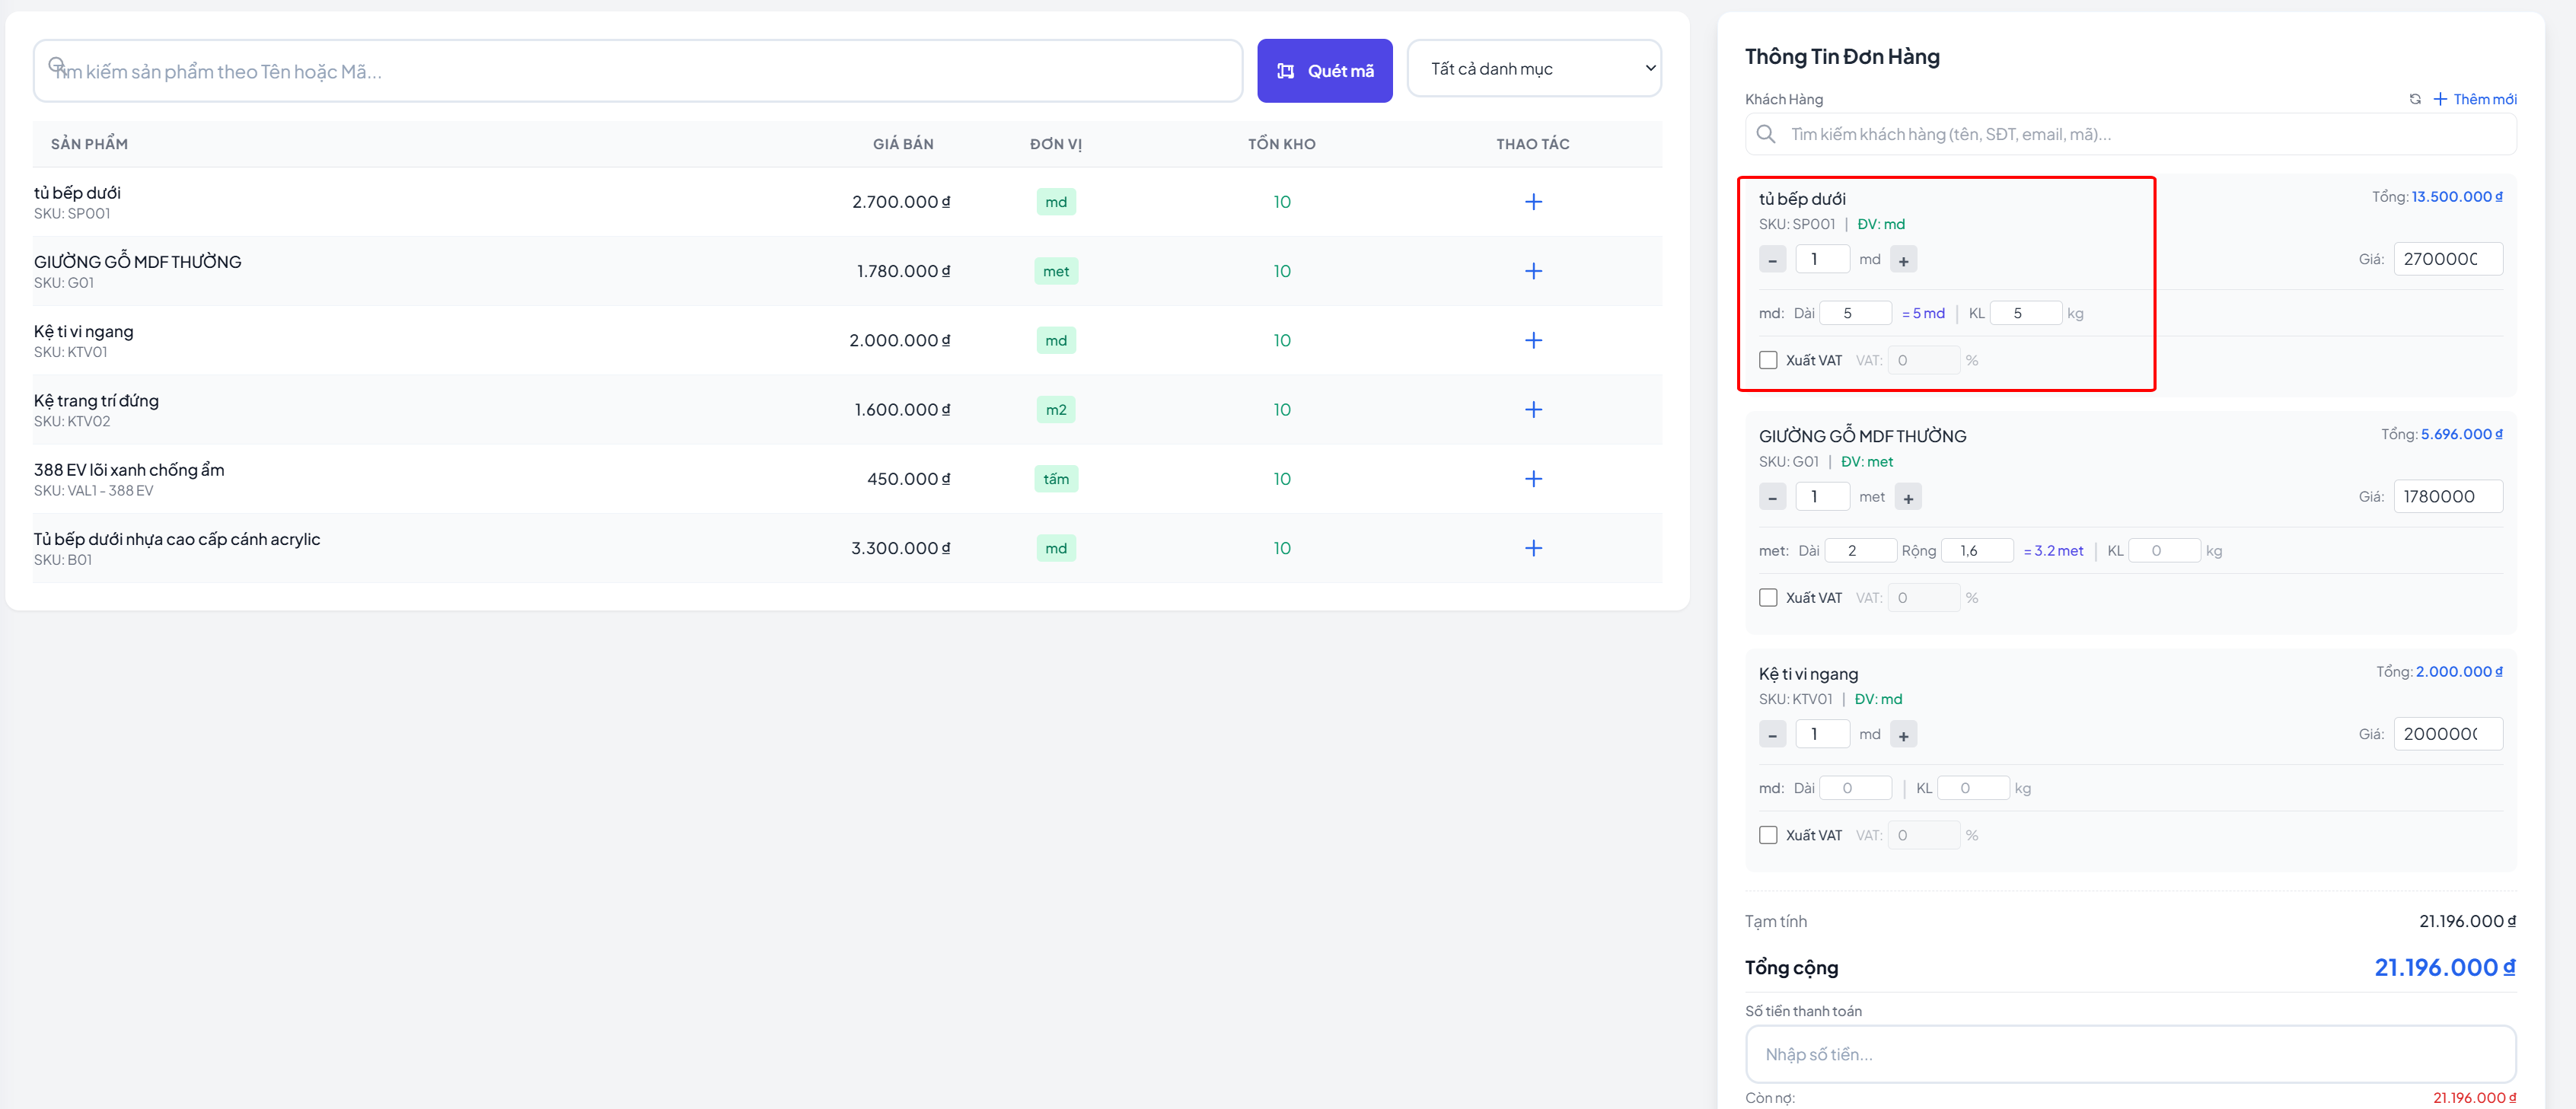Tick Xuất VAT for GIƯỜNG GỖ MDF THƯỜNG
Viewport: 2576px width, 1109px height.
click(x=1768, y=598)
